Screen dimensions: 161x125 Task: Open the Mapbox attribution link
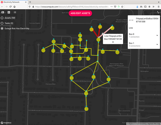click(130, 124)
